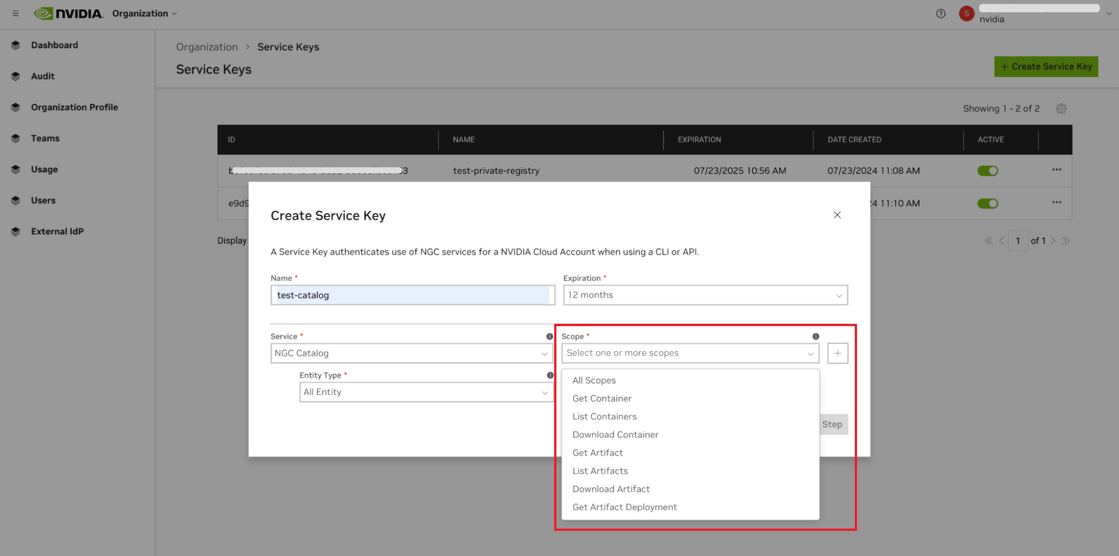Open the Entity Type All Entity dropdown
Image resolution: width=1119 pixels, height=556 pixels.
[x=427, y=392]
